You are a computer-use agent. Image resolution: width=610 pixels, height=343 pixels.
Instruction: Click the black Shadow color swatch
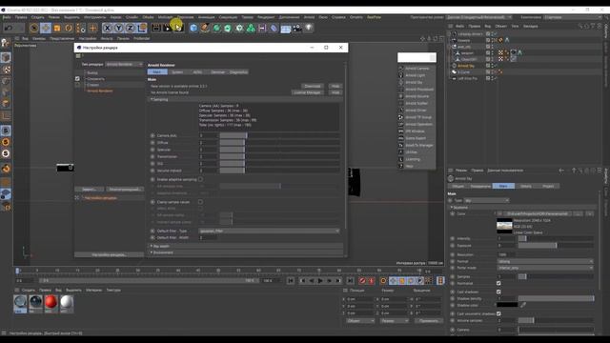click(507, 305)
